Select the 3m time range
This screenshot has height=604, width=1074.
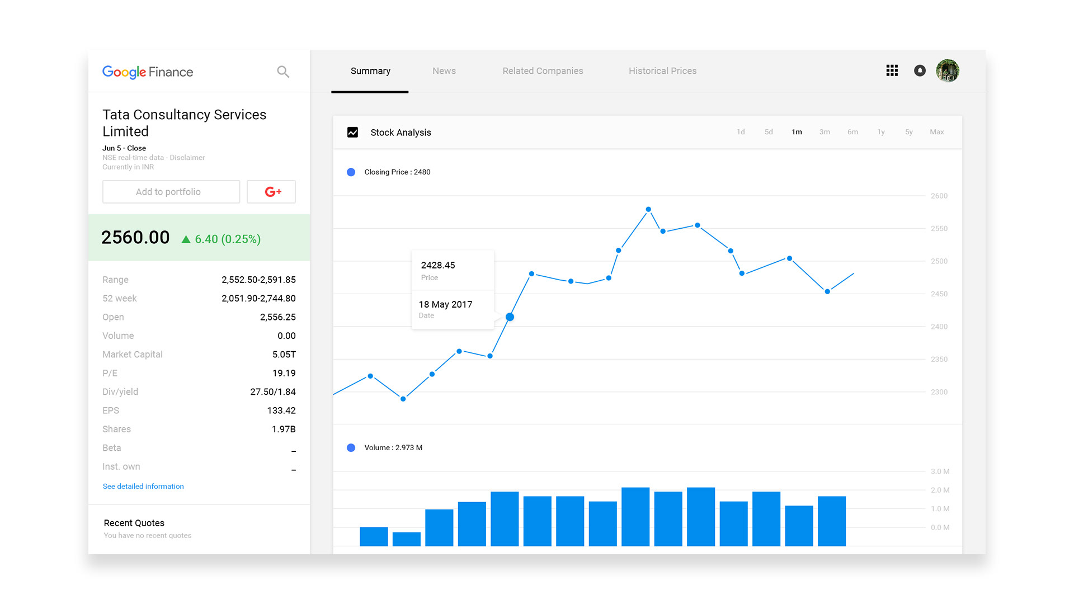coord(825,132)
